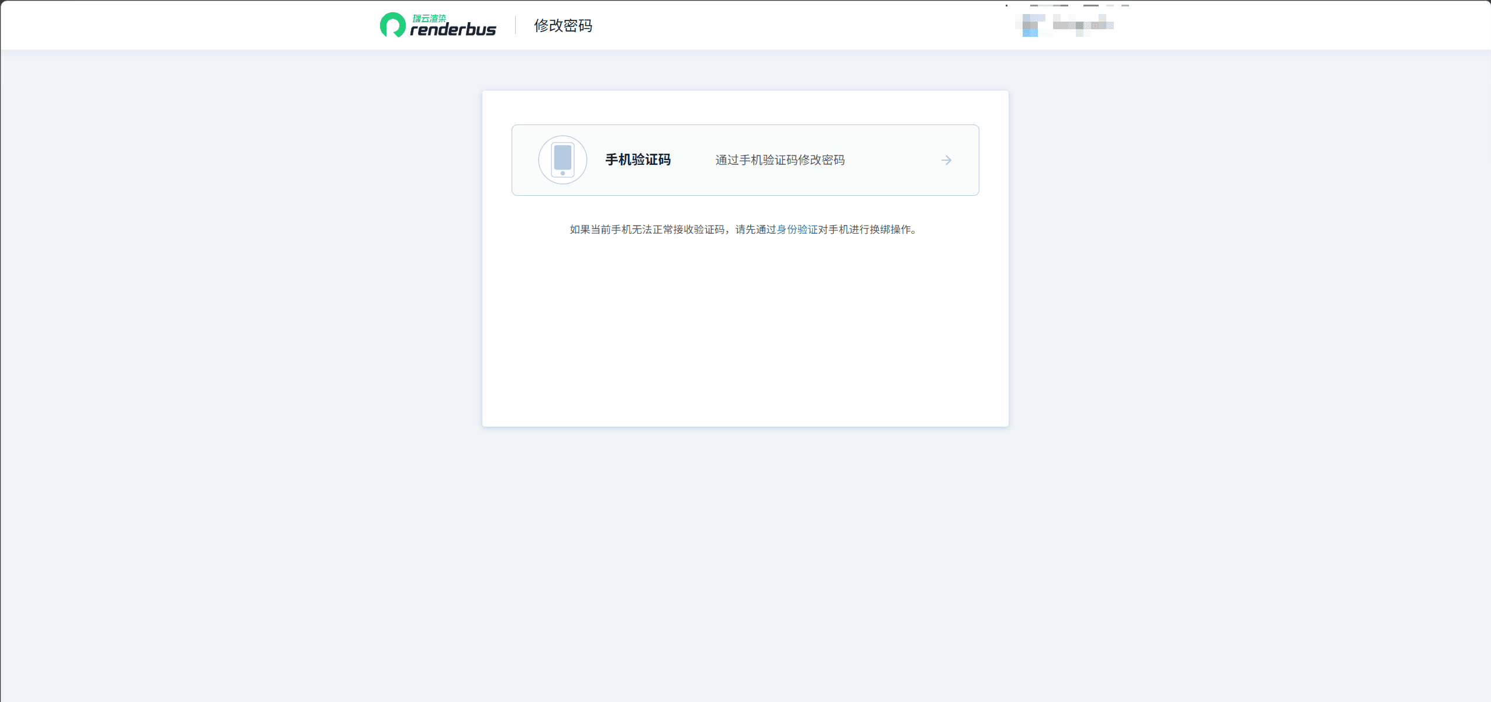Open the blurred user account in the header
The width and height of the screenshot is (1491, 702).
click(x=1065, y=25)
